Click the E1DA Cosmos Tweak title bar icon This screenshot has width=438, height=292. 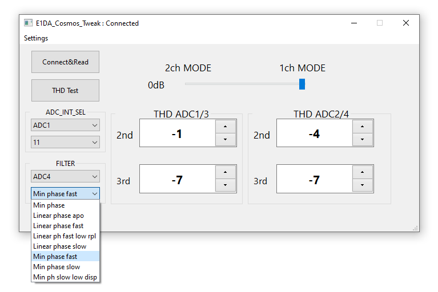(x=28, y=23)
